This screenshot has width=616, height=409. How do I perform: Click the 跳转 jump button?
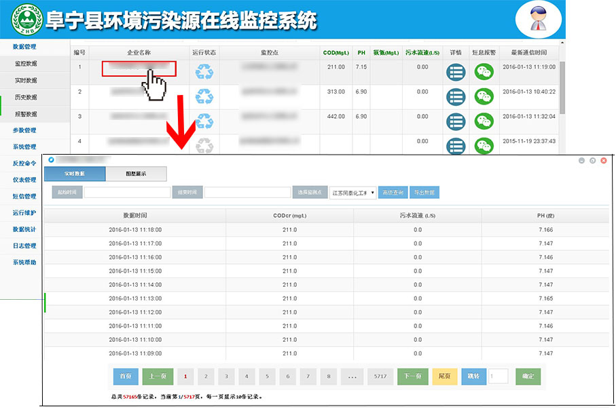coord(473,376)
